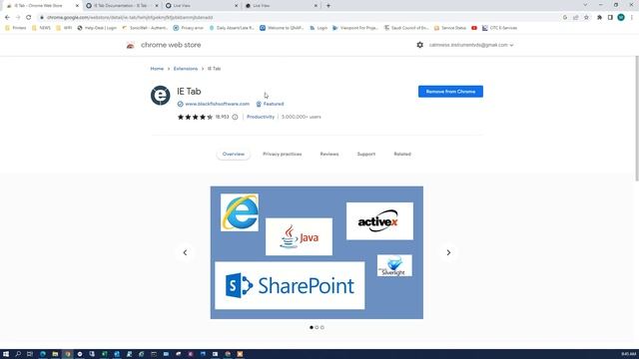Viewport: 639px width, 359px height.
Task: Open the WIFI bookmark folder
Action: pos(64,28)
